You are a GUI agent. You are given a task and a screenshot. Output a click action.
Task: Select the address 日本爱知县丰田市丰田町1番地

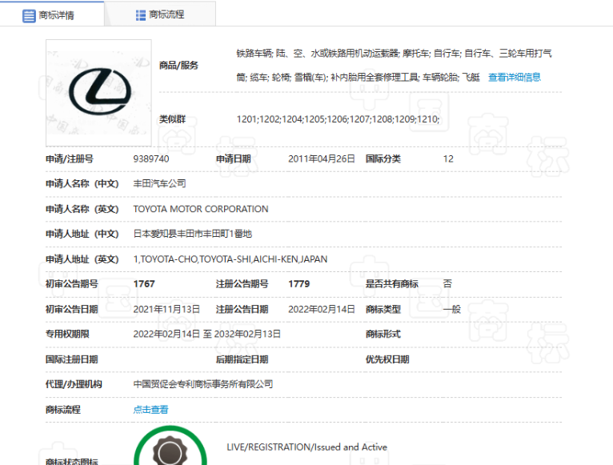(192, 234)
